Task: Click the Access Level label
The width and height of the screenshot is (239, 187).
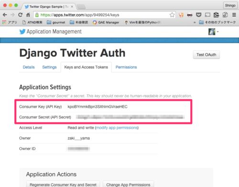Action: tap(31, 128)
